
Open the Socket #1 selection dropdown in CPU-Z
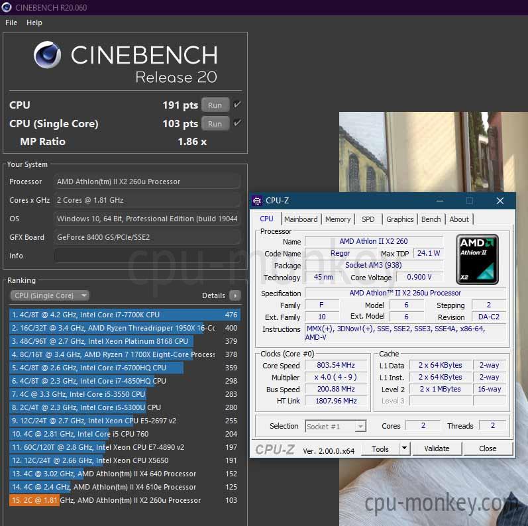pos(335,427)
